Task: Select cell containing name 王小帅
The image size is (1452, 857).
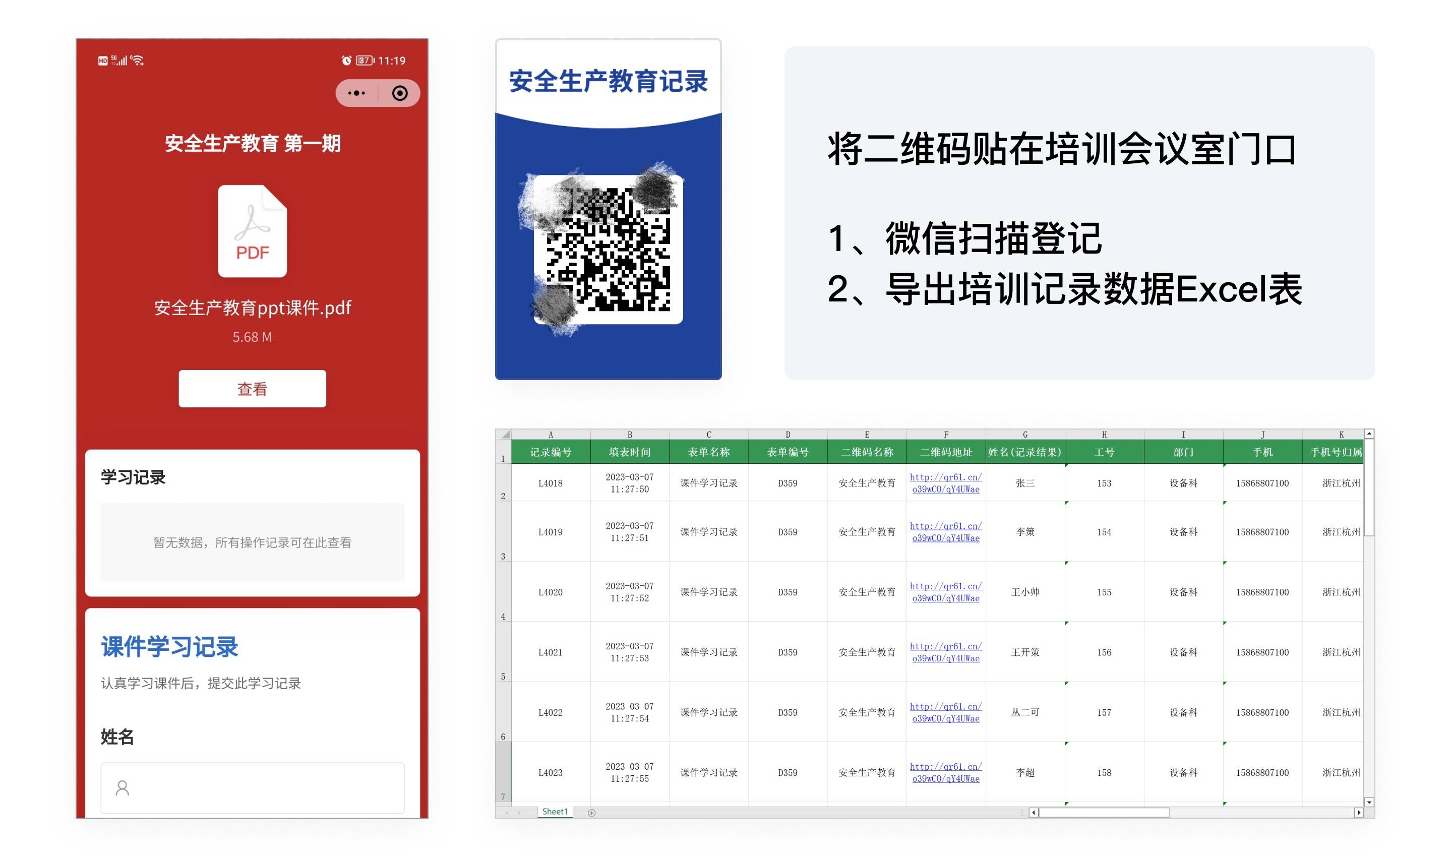Action: [1024, 592]
